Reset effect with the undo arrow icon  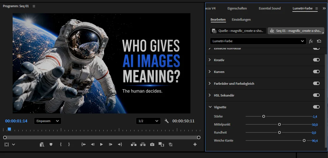coord(319,41)
